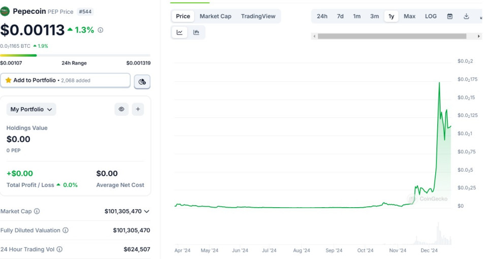Switch to line chart view icon

point(179,32)
